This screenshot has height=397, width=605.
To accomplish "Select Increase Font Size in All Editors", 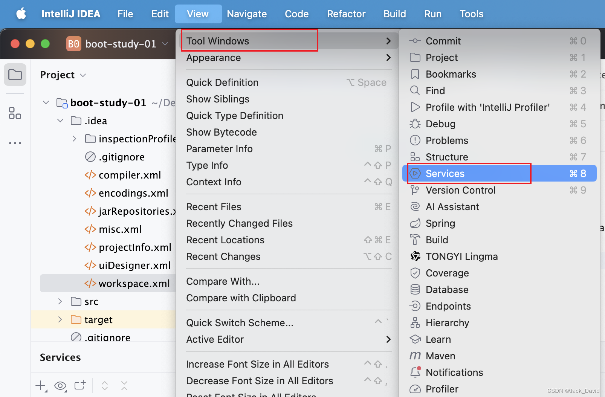I will pyautogui.click(x=289, y=364).
